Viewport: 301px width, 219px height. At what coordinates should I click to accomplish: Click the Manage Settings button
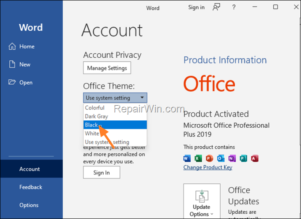coord(107,68)
